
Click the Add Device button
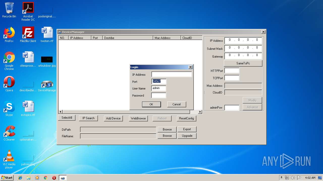(x=113, y=118)
